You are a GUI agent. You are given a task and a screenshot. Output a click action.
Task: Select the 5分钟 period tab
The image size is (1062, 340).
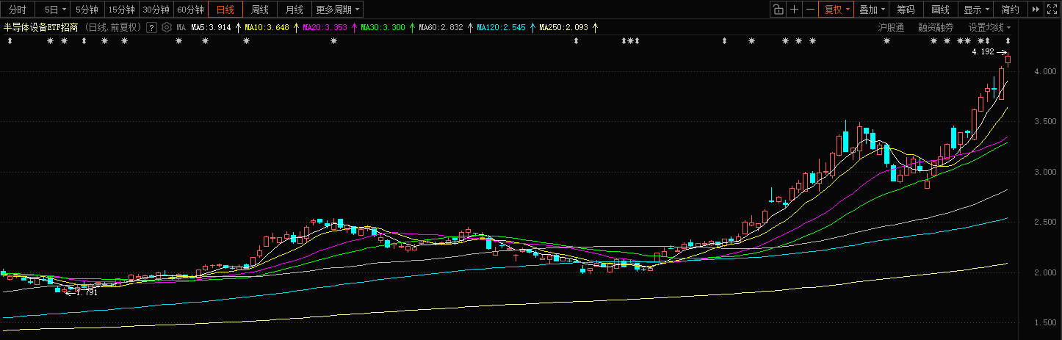(87, 10)
